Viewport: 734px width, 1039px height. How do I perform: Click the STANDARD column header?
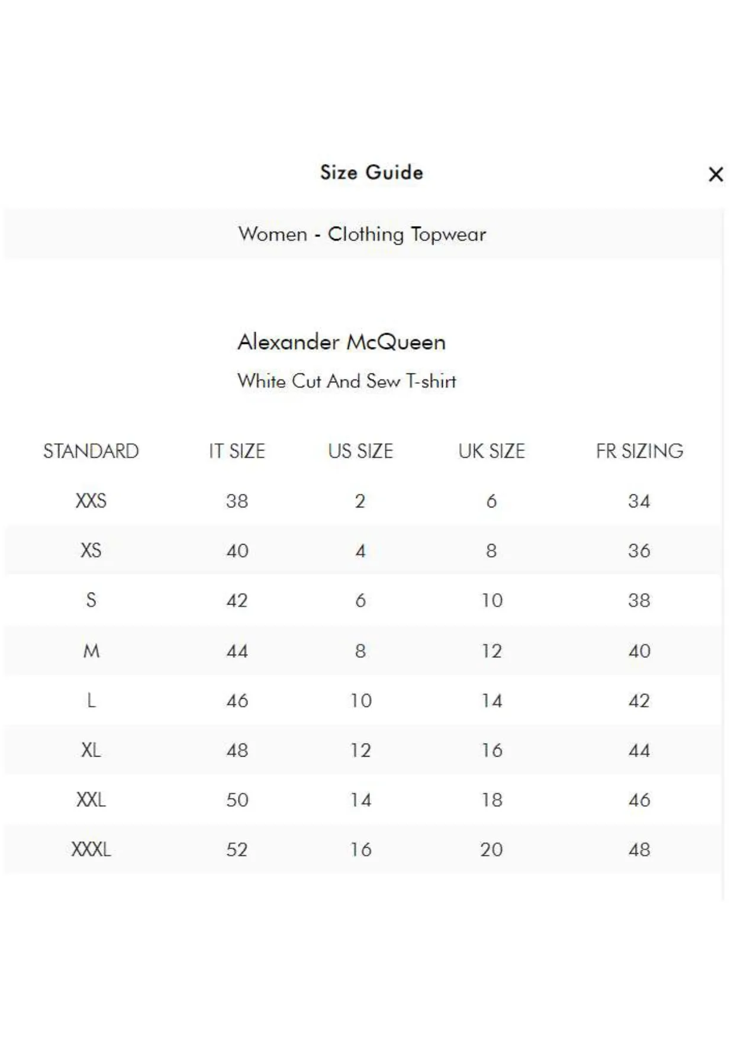[91, 451]
